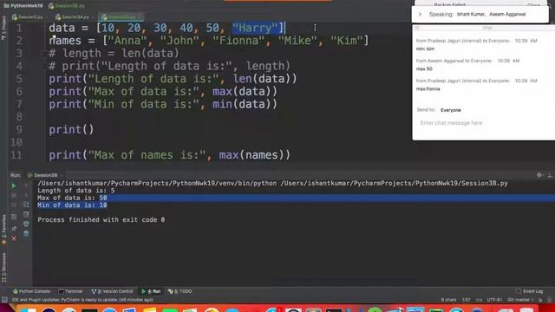The image size is (555, 312).
Task: Click chat message 'max:fionna'
Action: click(x=428, y=88)
